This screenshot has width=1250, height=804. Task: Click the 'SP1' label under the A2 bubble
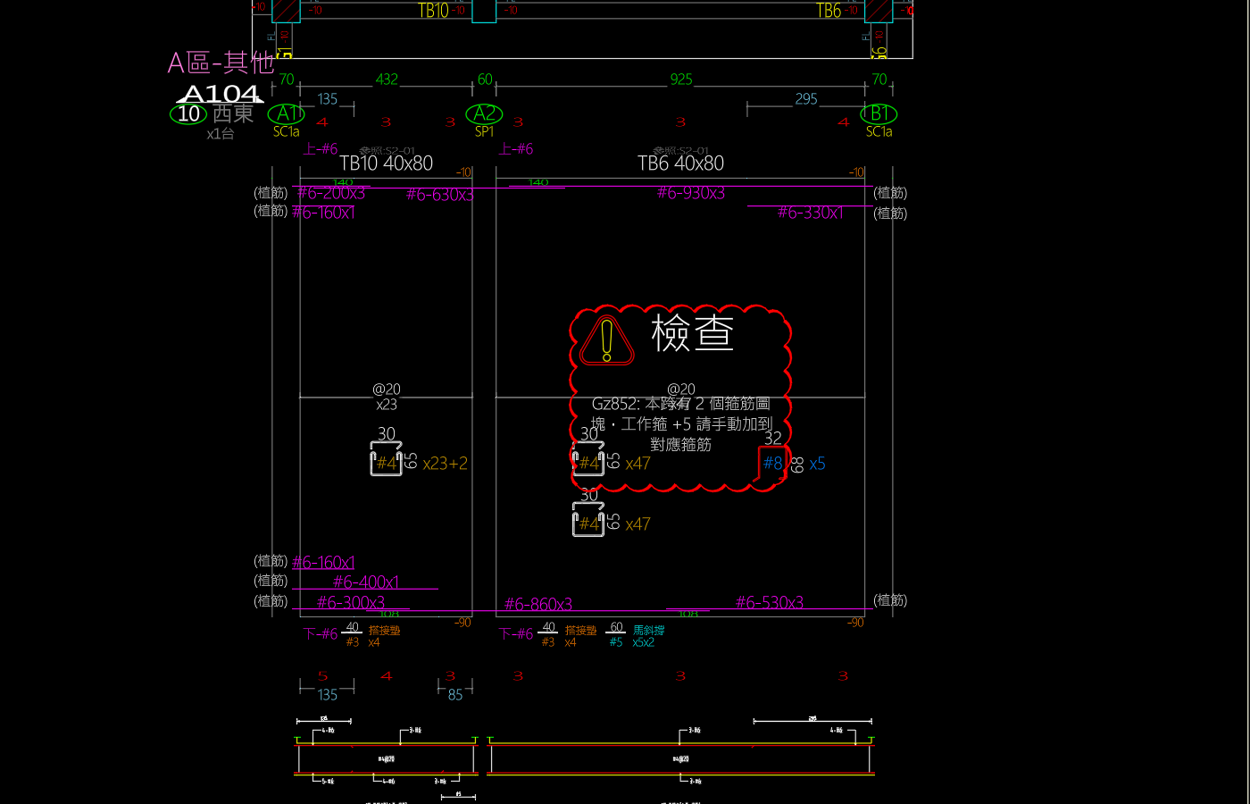(484, 131)
